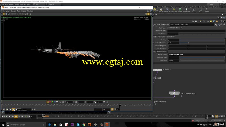Click the VR Camera shelf tool
The height and width of the screenshot is (127, 226).
tap(201, 10)
